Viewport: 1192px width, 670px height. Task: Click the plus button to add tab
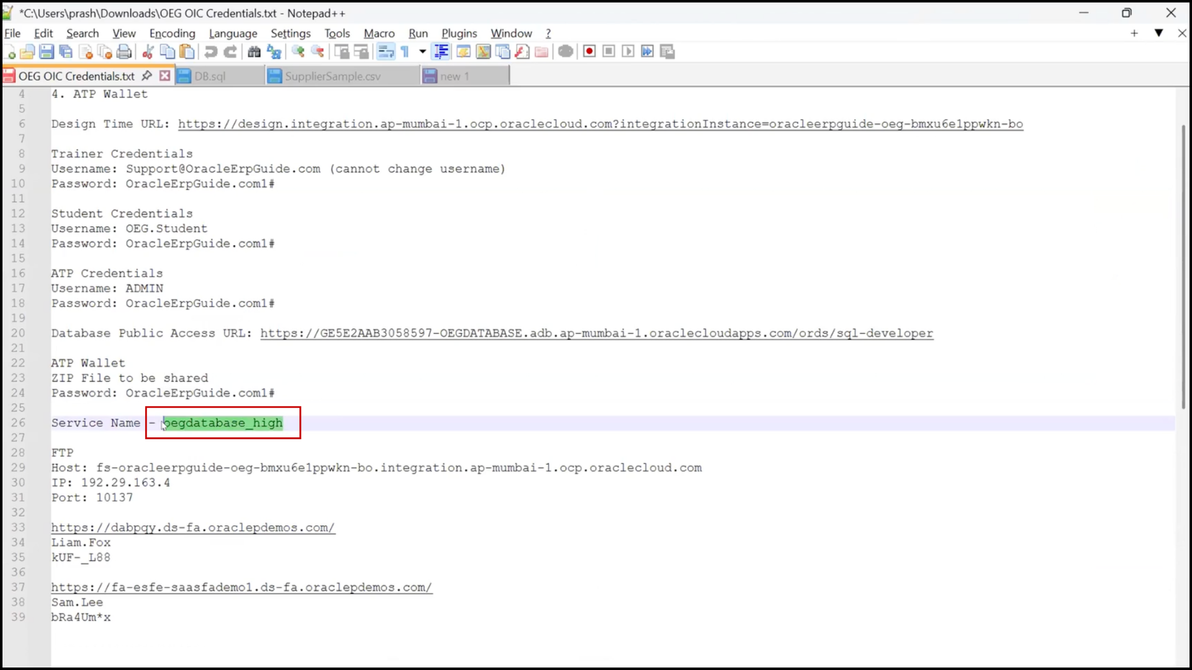tap(1134, 33)
